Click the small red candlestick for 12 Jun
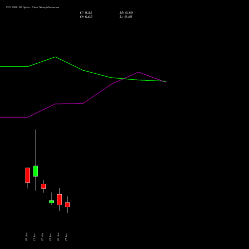Viewport: 249px width, 249px height. coord(43,186)
